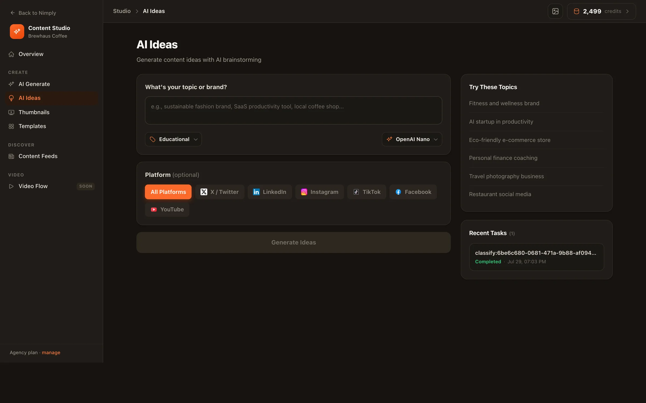
Task: Open Templates in the sidebar
Action: click(x=52, y=126)
